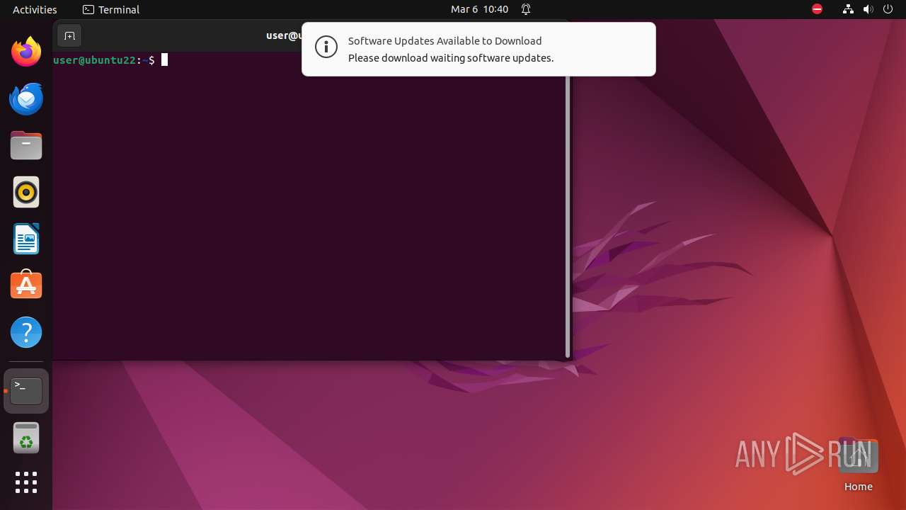906x510 pixels.
Task: Open the Help icon in dock
Action: point(26,332)
